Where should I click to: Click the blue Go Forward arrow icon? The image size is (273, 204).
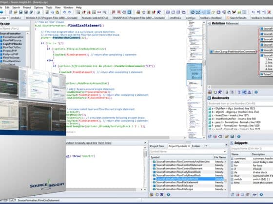coord(1,12)
